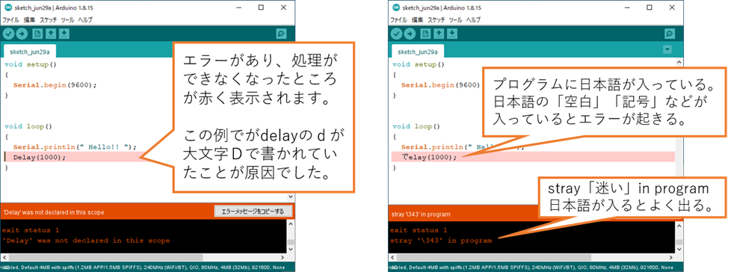Image resolution: width=731 pixels, height=272 pixels.
Task: Open ファイル menu in left window
Action: point(10,20)
